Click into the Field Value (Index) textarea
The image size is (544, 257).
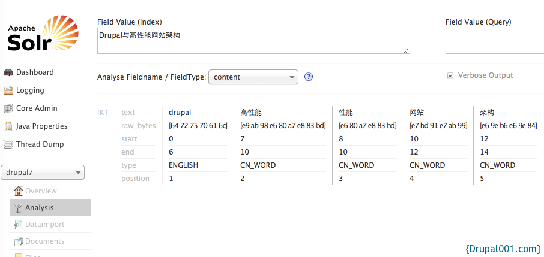coord(253,41)
